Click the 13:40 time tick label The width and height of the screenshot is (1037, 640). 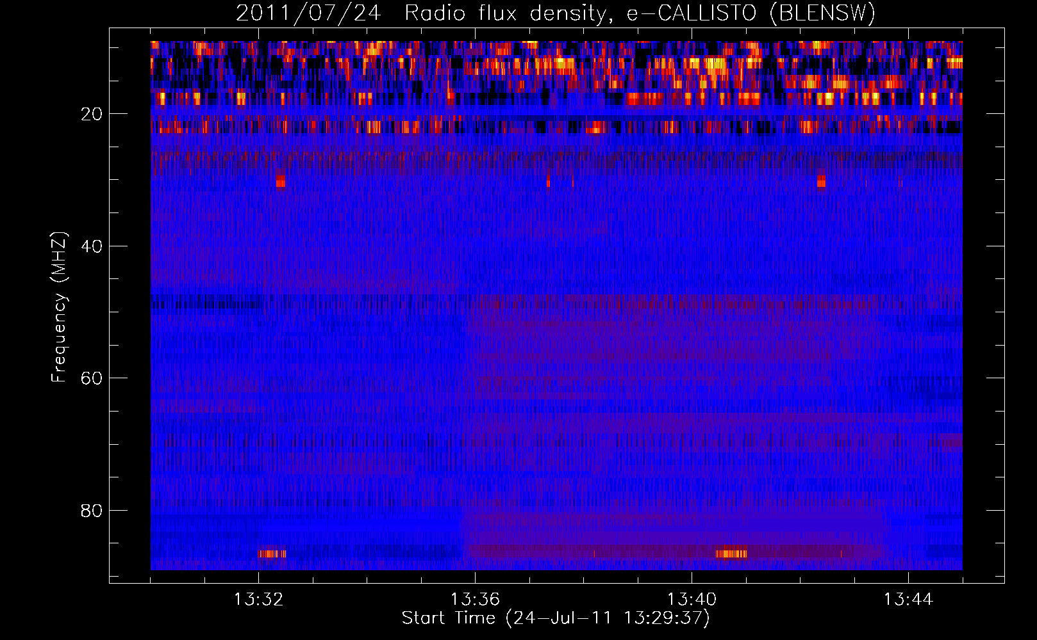[x=692, y=600]
